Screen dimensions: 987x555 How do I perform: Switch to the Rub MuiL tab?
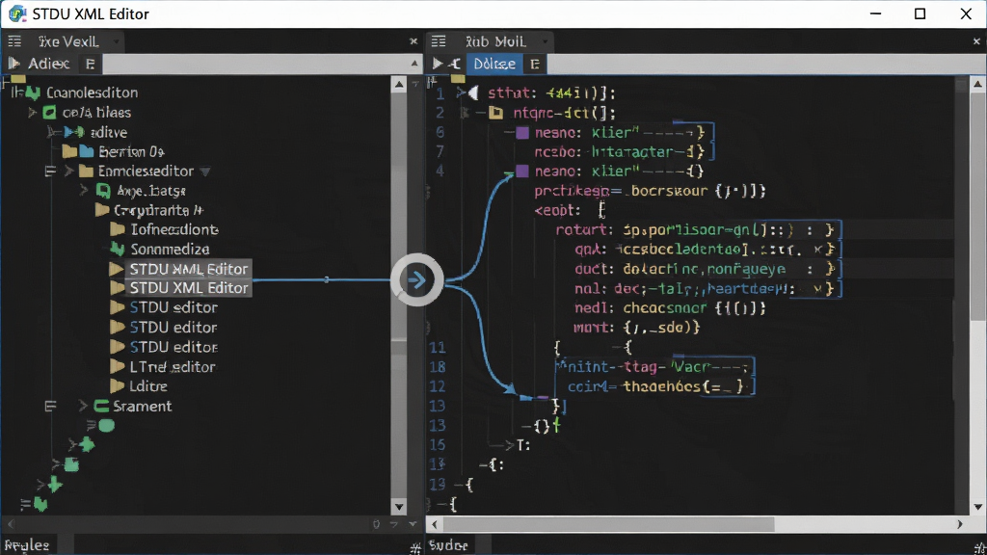(495, 41)
